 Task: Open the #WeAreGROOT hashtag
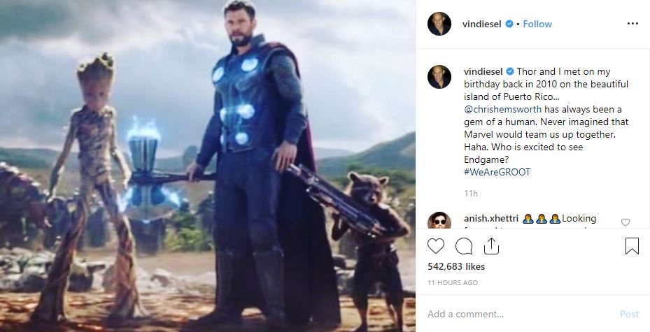[x=497, y=172]
